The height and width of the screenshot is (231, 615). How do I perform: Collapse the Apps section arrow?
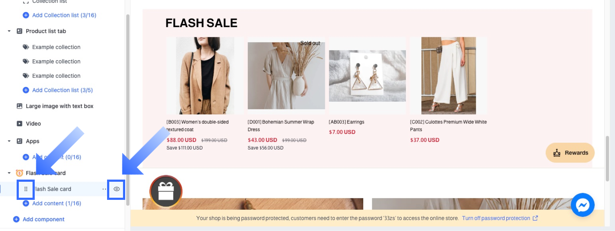point(9,141)
